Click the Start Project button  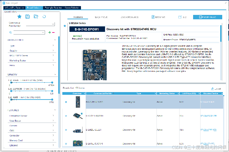point(208,17)
